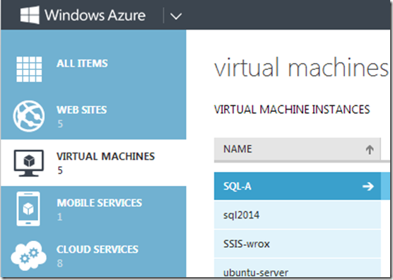Open SQL-A details via arrow icon
Image resolution: width=393 pixels, height=280 pixels.
[368, 186]
